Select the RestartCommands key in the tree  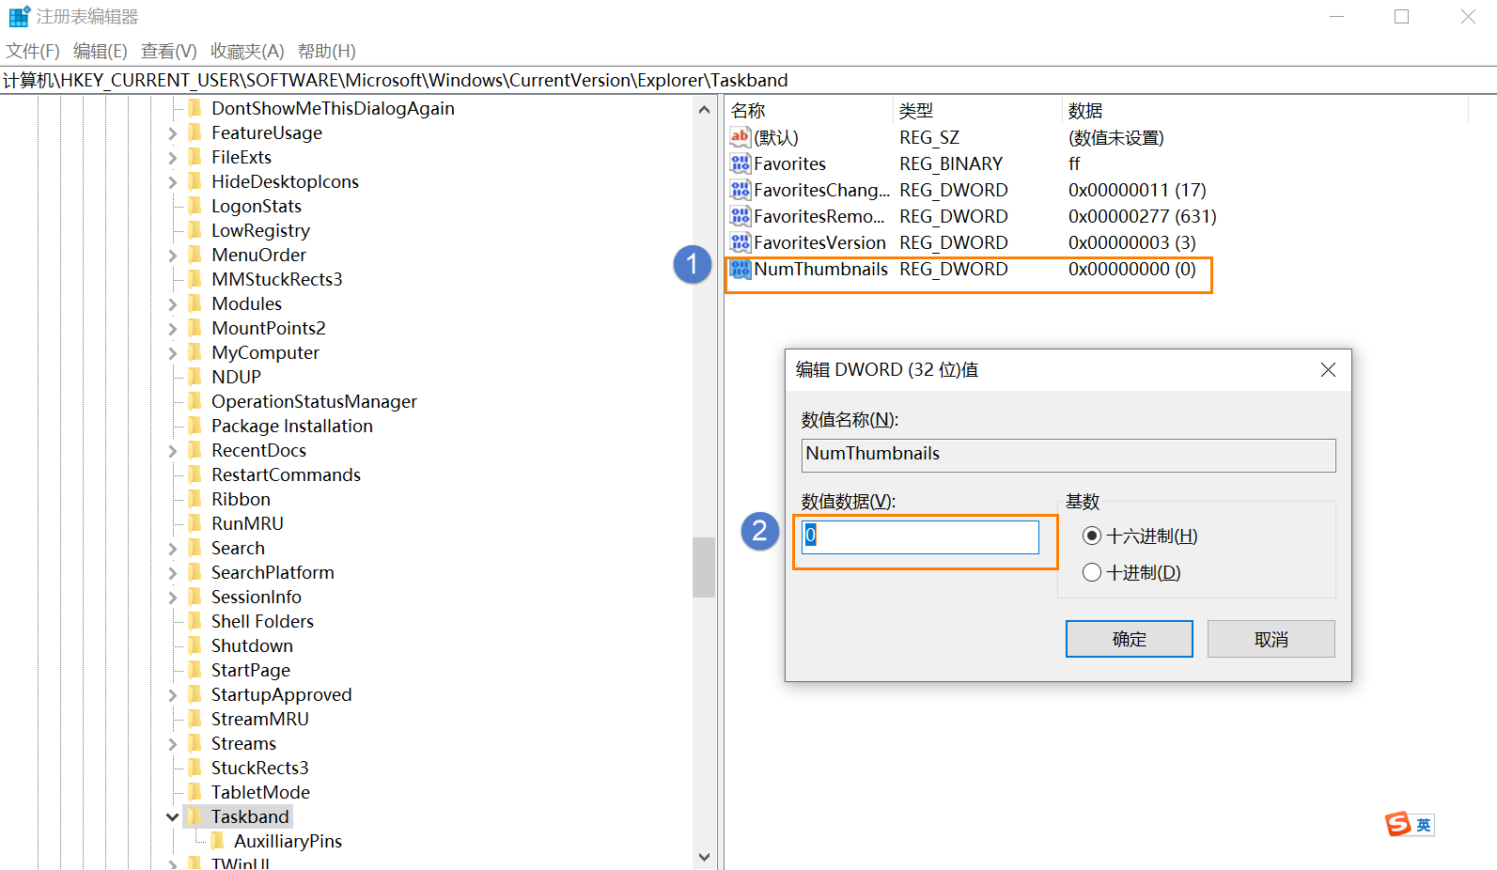pos(286,474)
